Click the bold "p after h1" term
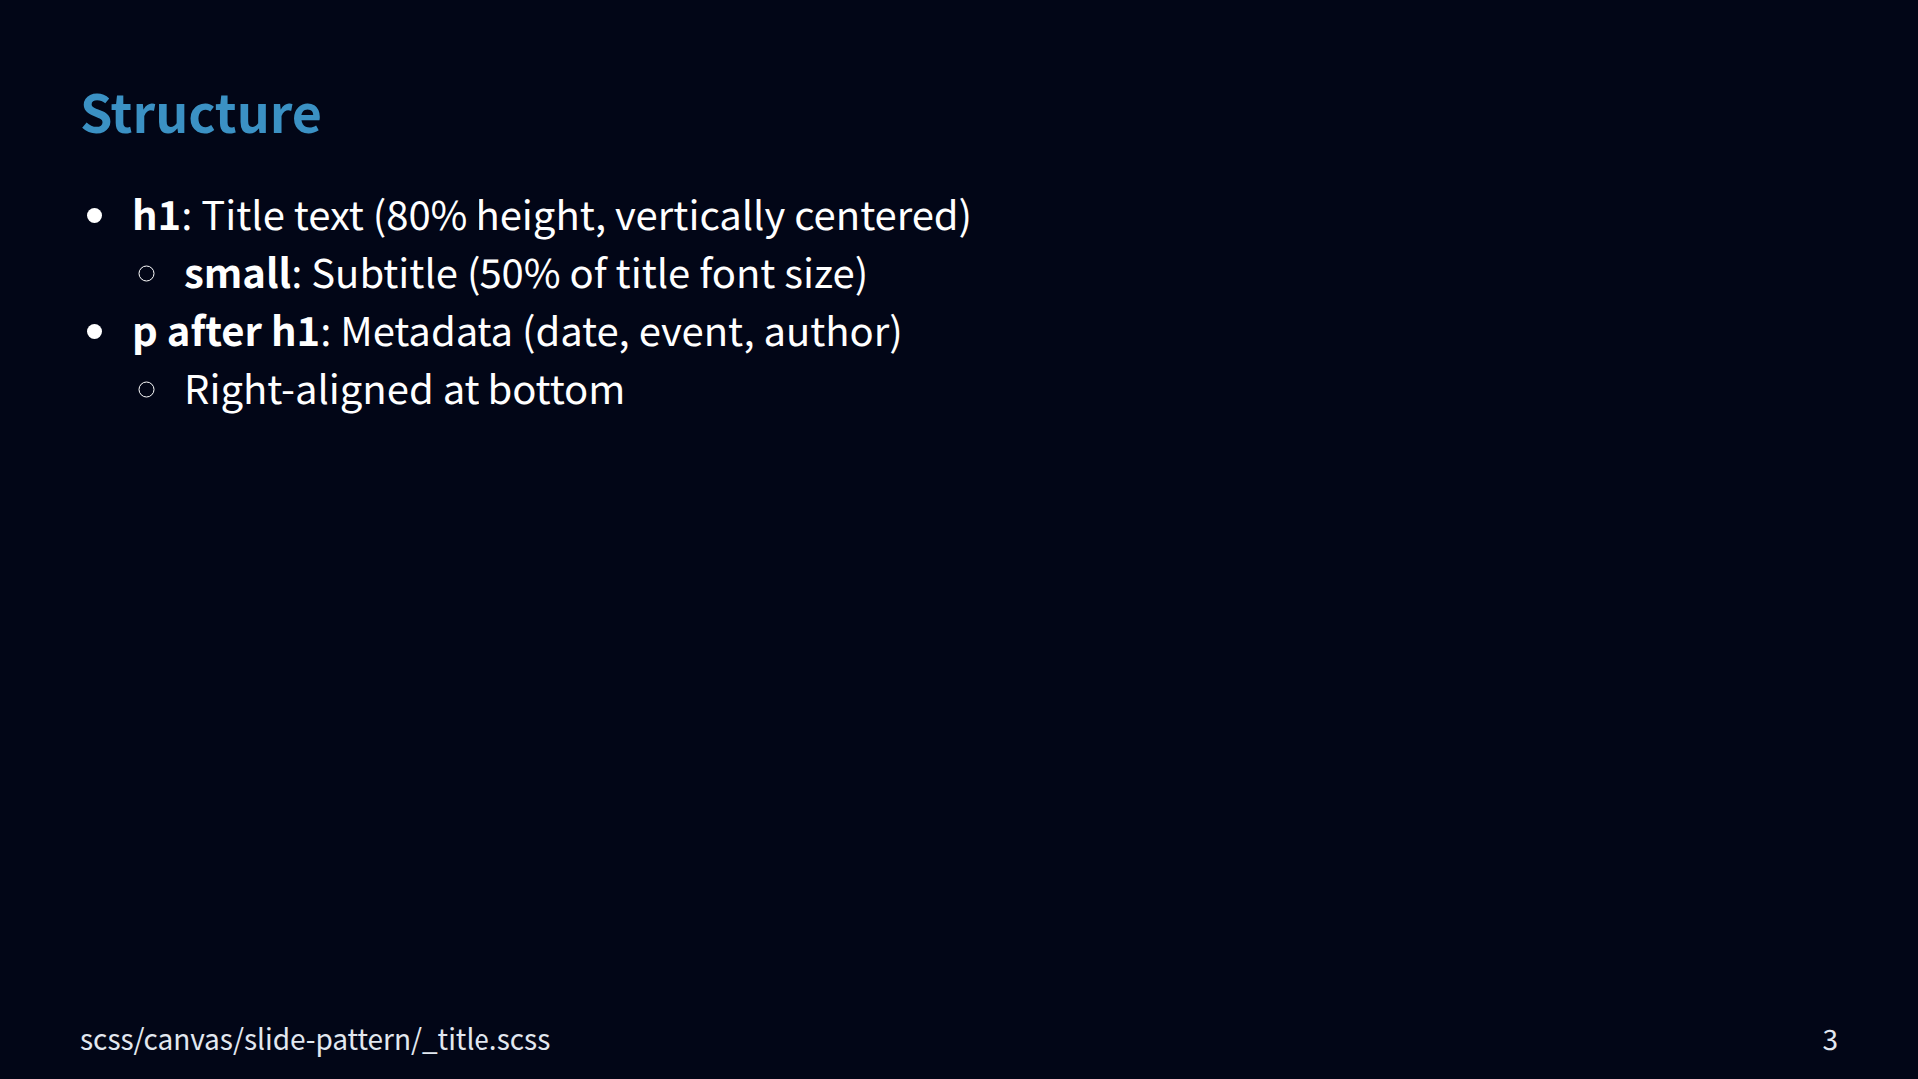This screenshot has height=1079, width=1918. point(226,332)
